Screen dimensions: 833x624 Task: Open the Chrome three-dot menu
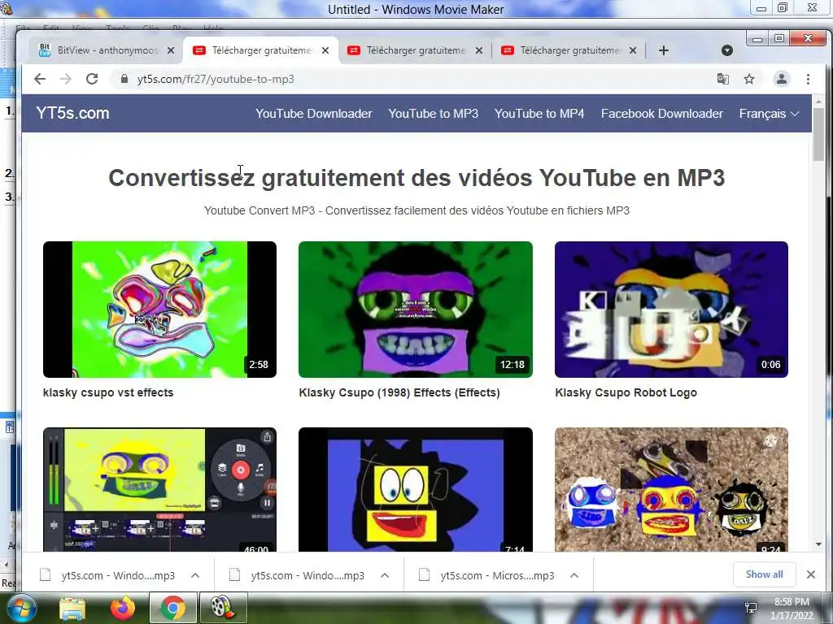click(x=808, y=79)
